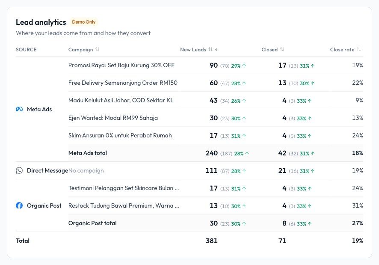Sort by New Leads arrows icon

click(210, 49)
